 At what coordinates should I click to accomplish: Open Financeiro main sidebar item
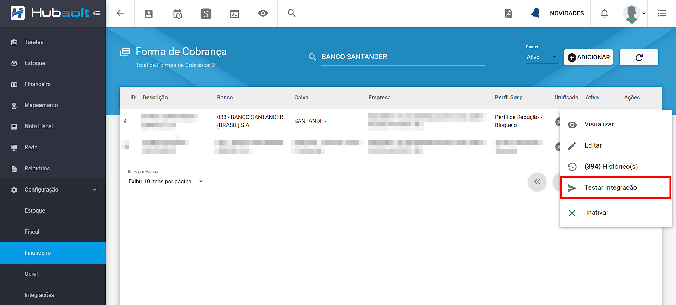53,84
